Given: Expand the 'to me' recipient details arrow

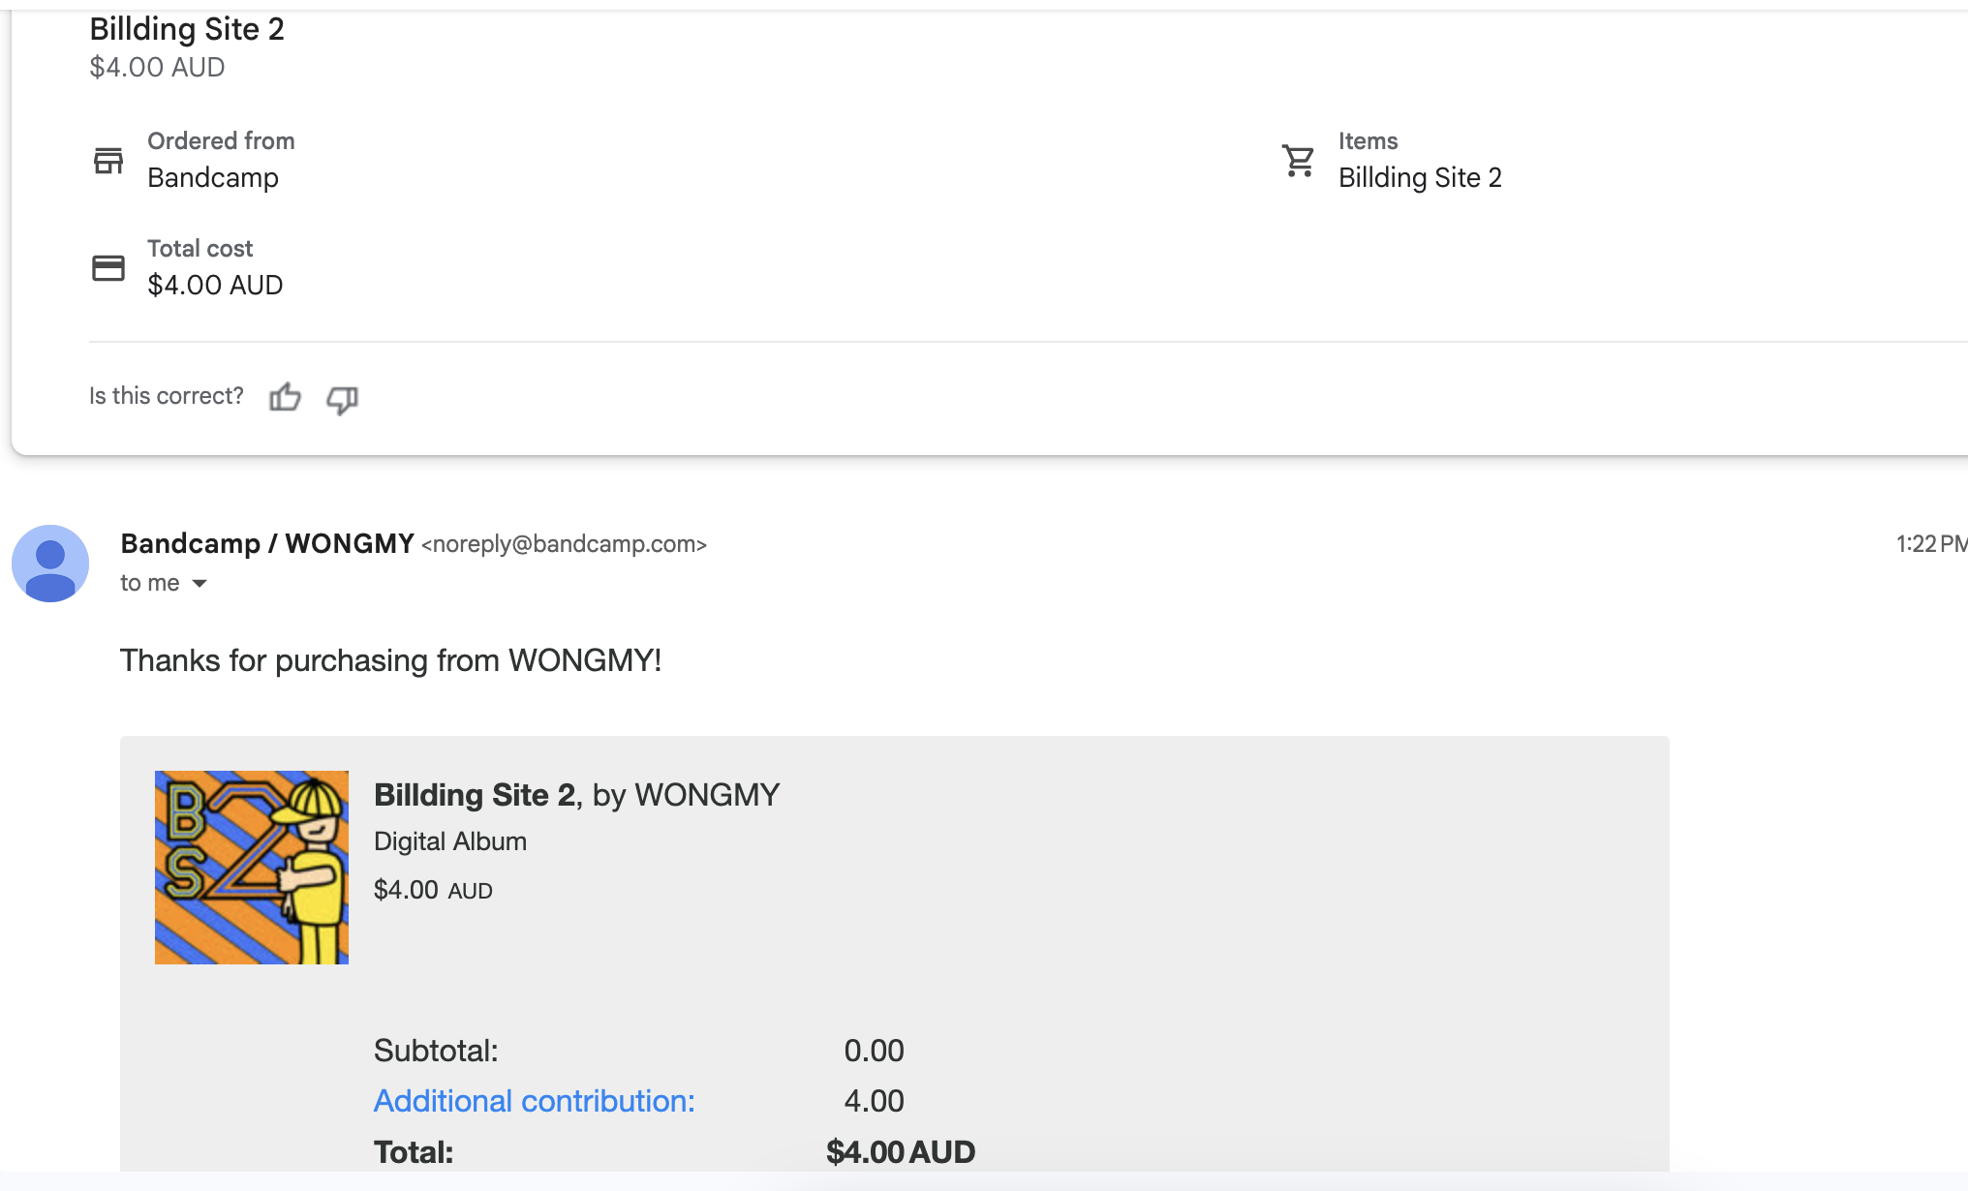Looking at the screenshot, I should (x=200, y=583).
